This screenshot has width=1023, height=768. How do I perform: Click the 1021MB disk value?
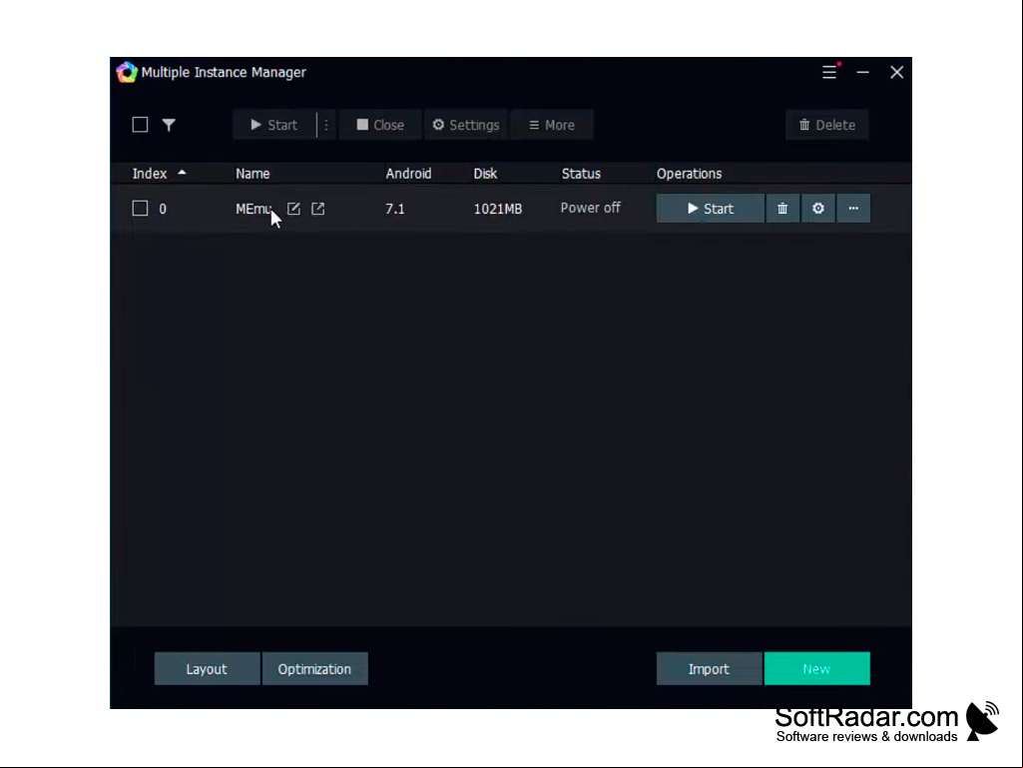click(x=498, y=209)
